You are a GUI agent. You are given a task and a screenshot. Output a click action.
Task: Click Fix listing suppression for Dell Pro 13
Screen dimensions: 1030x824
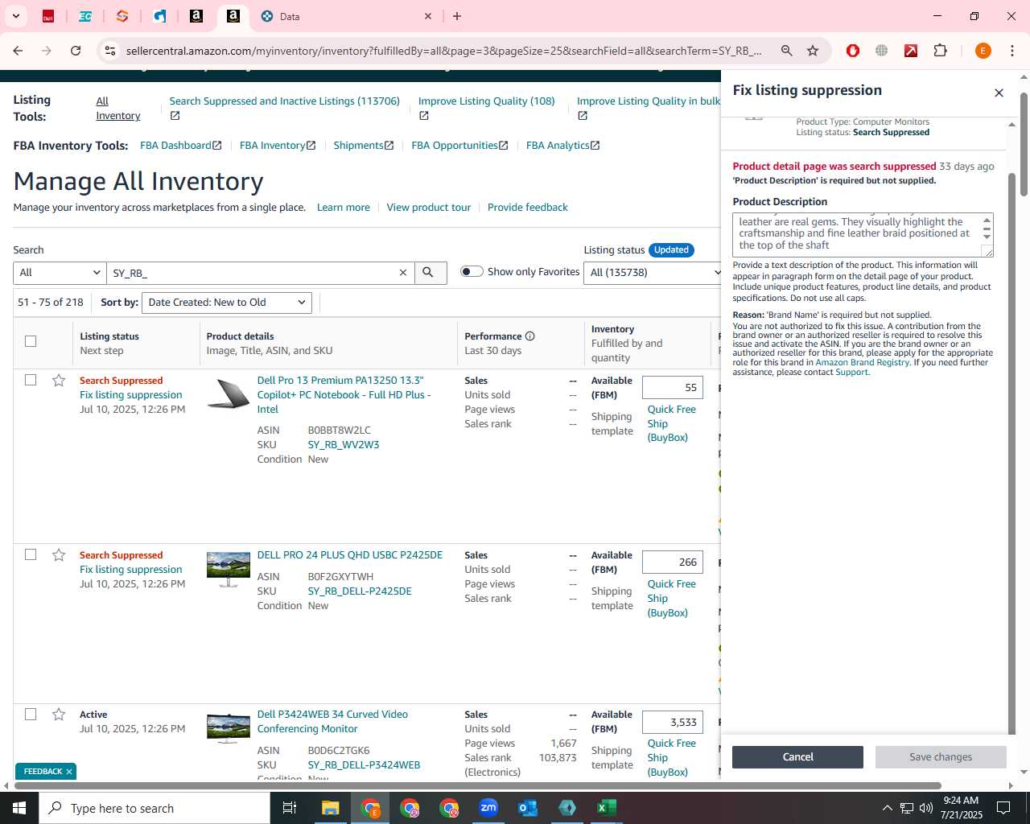point(131,394)
